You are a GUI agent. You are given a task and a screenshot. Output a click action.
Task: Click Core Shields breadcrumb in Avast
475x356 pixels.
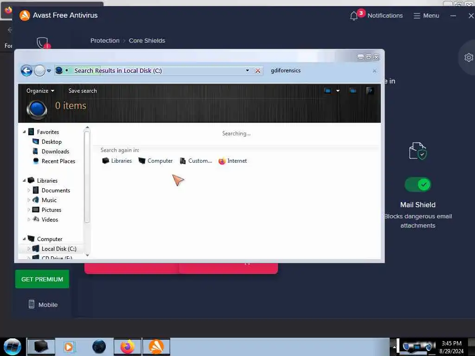pyautogui.click(x=147, y=41)
